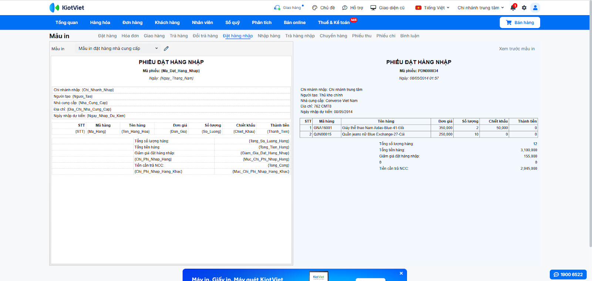This screenshot has width=592, height=281.
Task: Open the settings gear
Action: (524, 8)
